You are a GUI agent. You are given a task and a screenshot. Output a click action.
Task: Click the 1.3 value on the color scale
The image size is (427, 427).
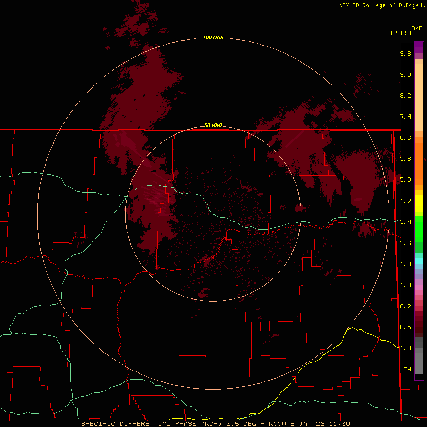point(406,348)
